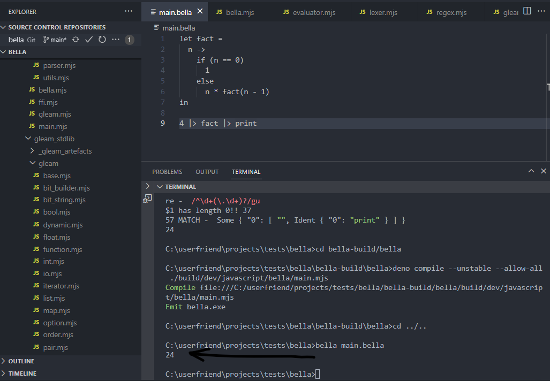This screenshot has height=381, width=550.
Task: Synchronize changes in bella repository
Action: [x=76, y=40]
